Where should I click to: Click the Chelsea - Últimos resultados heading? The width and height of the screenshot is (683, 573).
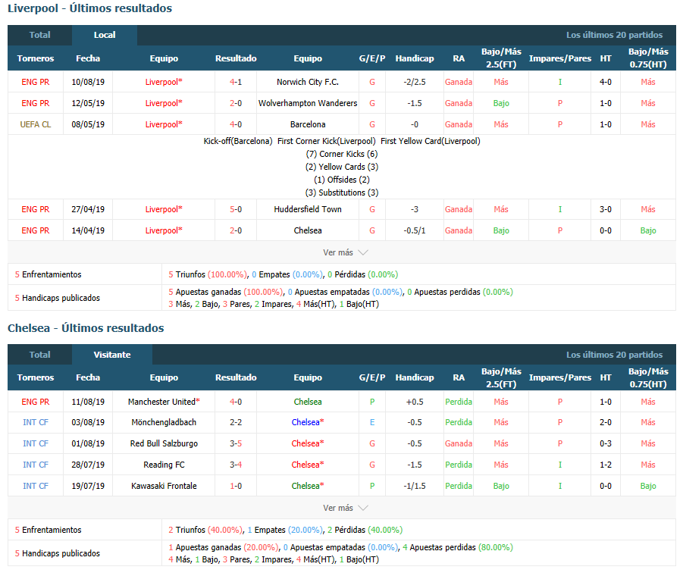click(86, 328)
